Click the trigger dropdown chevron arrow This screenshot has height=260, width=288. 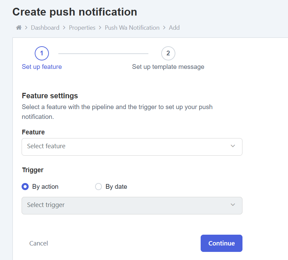pos(233,205)
